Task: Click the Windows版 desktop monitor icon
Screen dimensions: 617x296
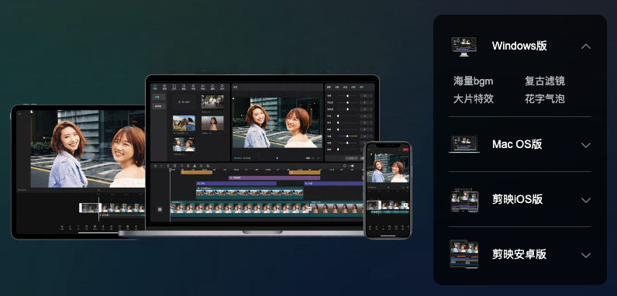Action: 464,46
